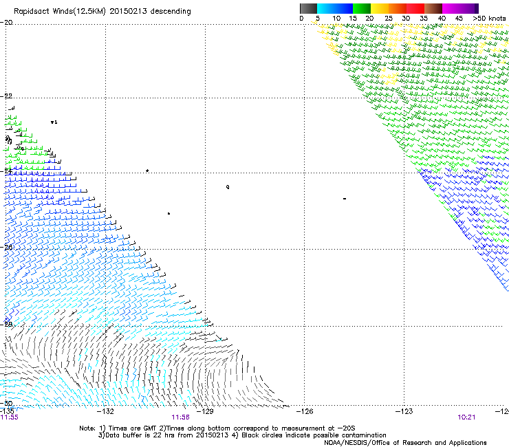The width and height of the screenshot is (509, 447).
Task: Click the -20 latitude axis label
Action: click(6, 23)
